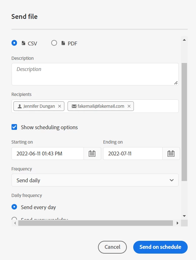Uncheck Show scheduling options checkbox
Image resolution: width=196 pixels, height=260 pixels.
tap(14, 127)
